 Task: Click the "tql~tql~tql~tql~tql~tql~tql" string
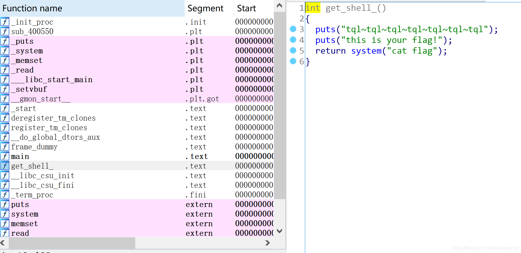tap(415, 29)
